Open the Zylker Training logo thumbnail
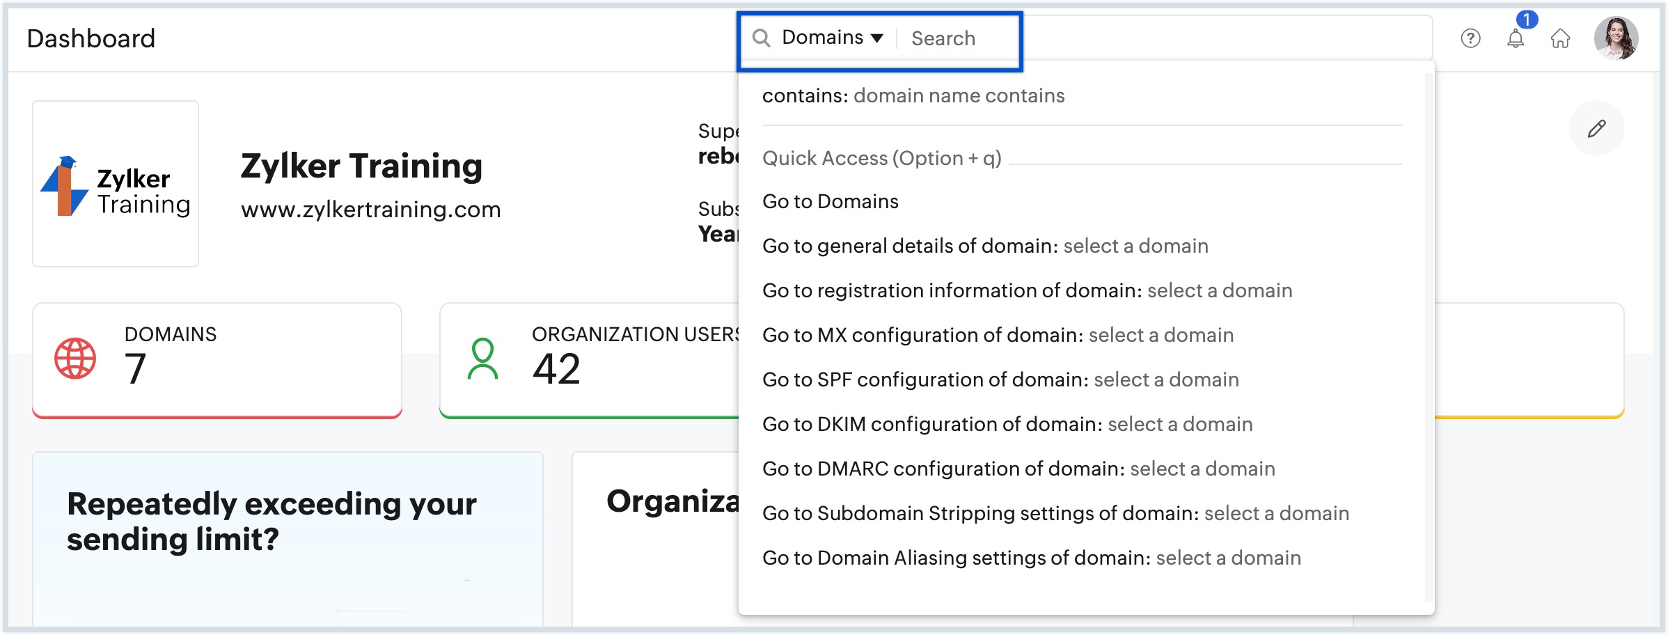1668x635 pixels. (116, 184)
